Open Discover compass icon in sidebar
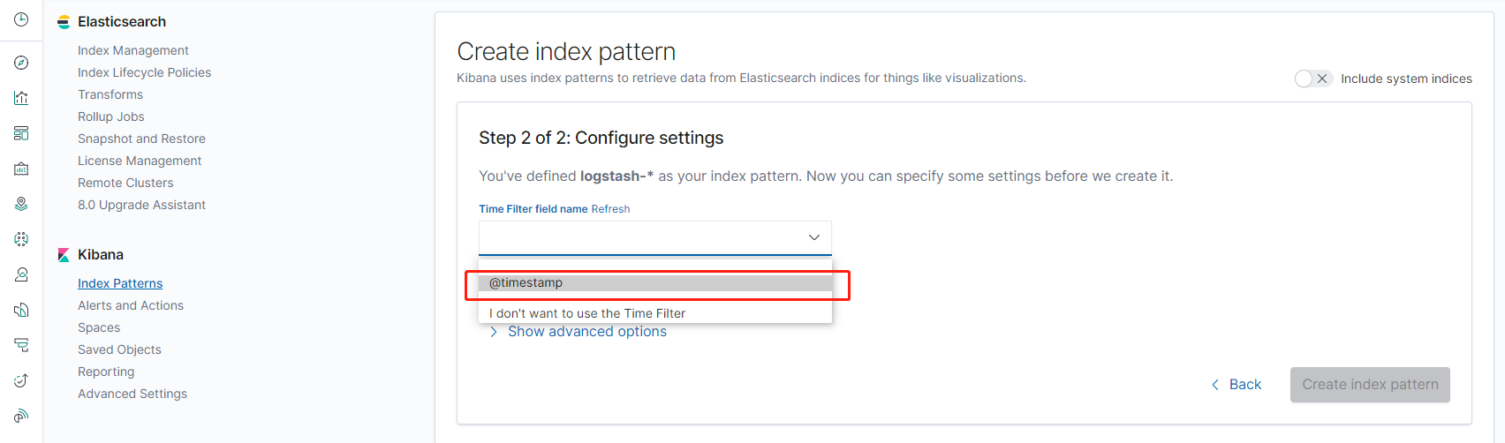Screen dimensions: 1505x443 [21, 63]
